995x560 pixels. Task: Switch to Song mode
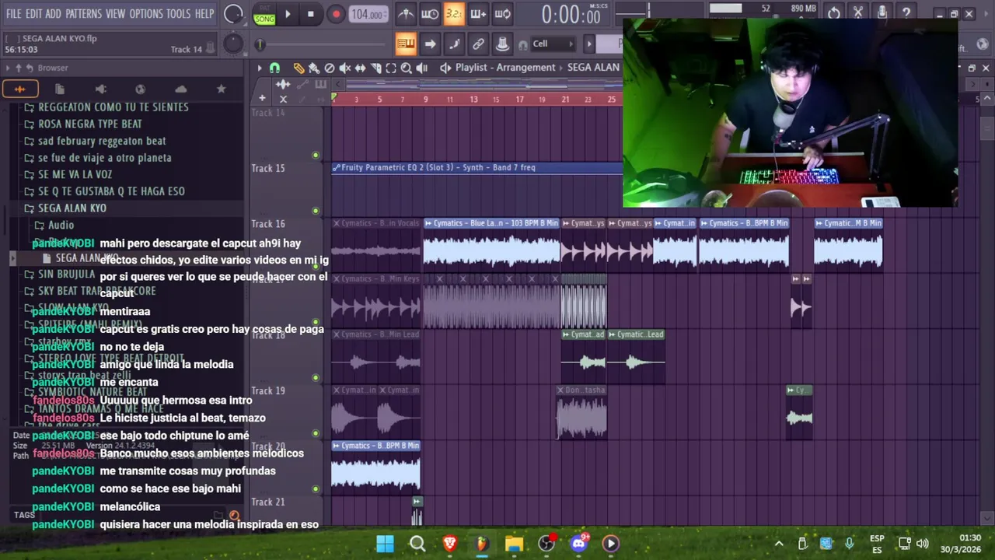tap(264, 19)
